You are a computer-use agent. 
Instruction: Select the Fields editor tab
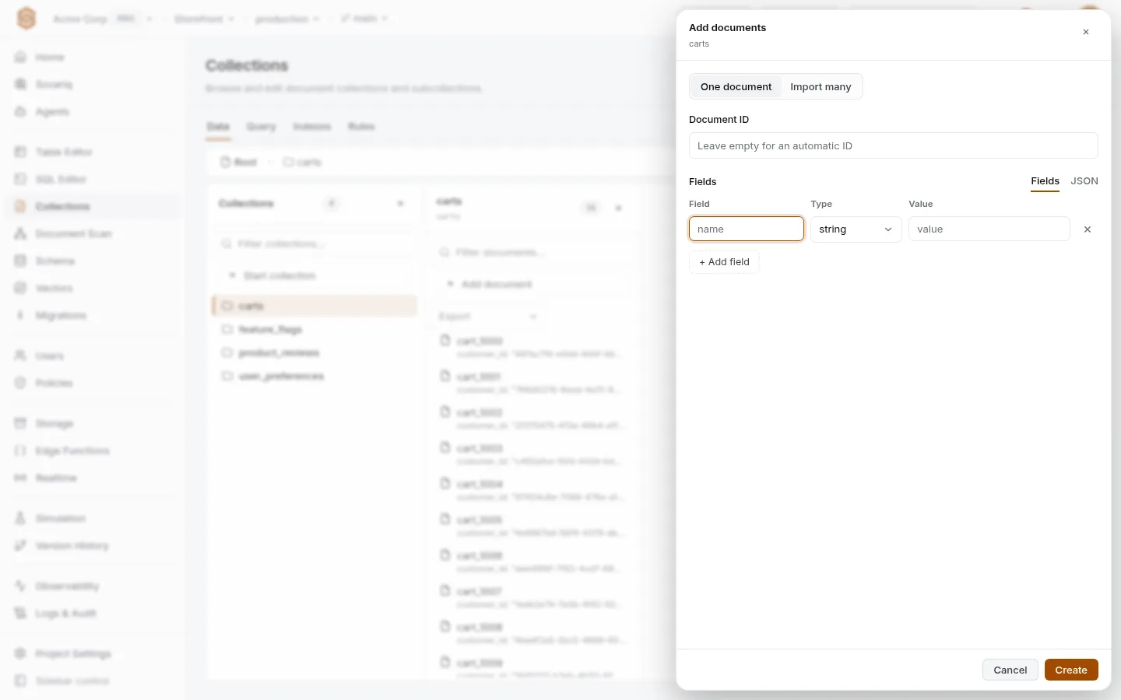click(x=1045, y=181)
